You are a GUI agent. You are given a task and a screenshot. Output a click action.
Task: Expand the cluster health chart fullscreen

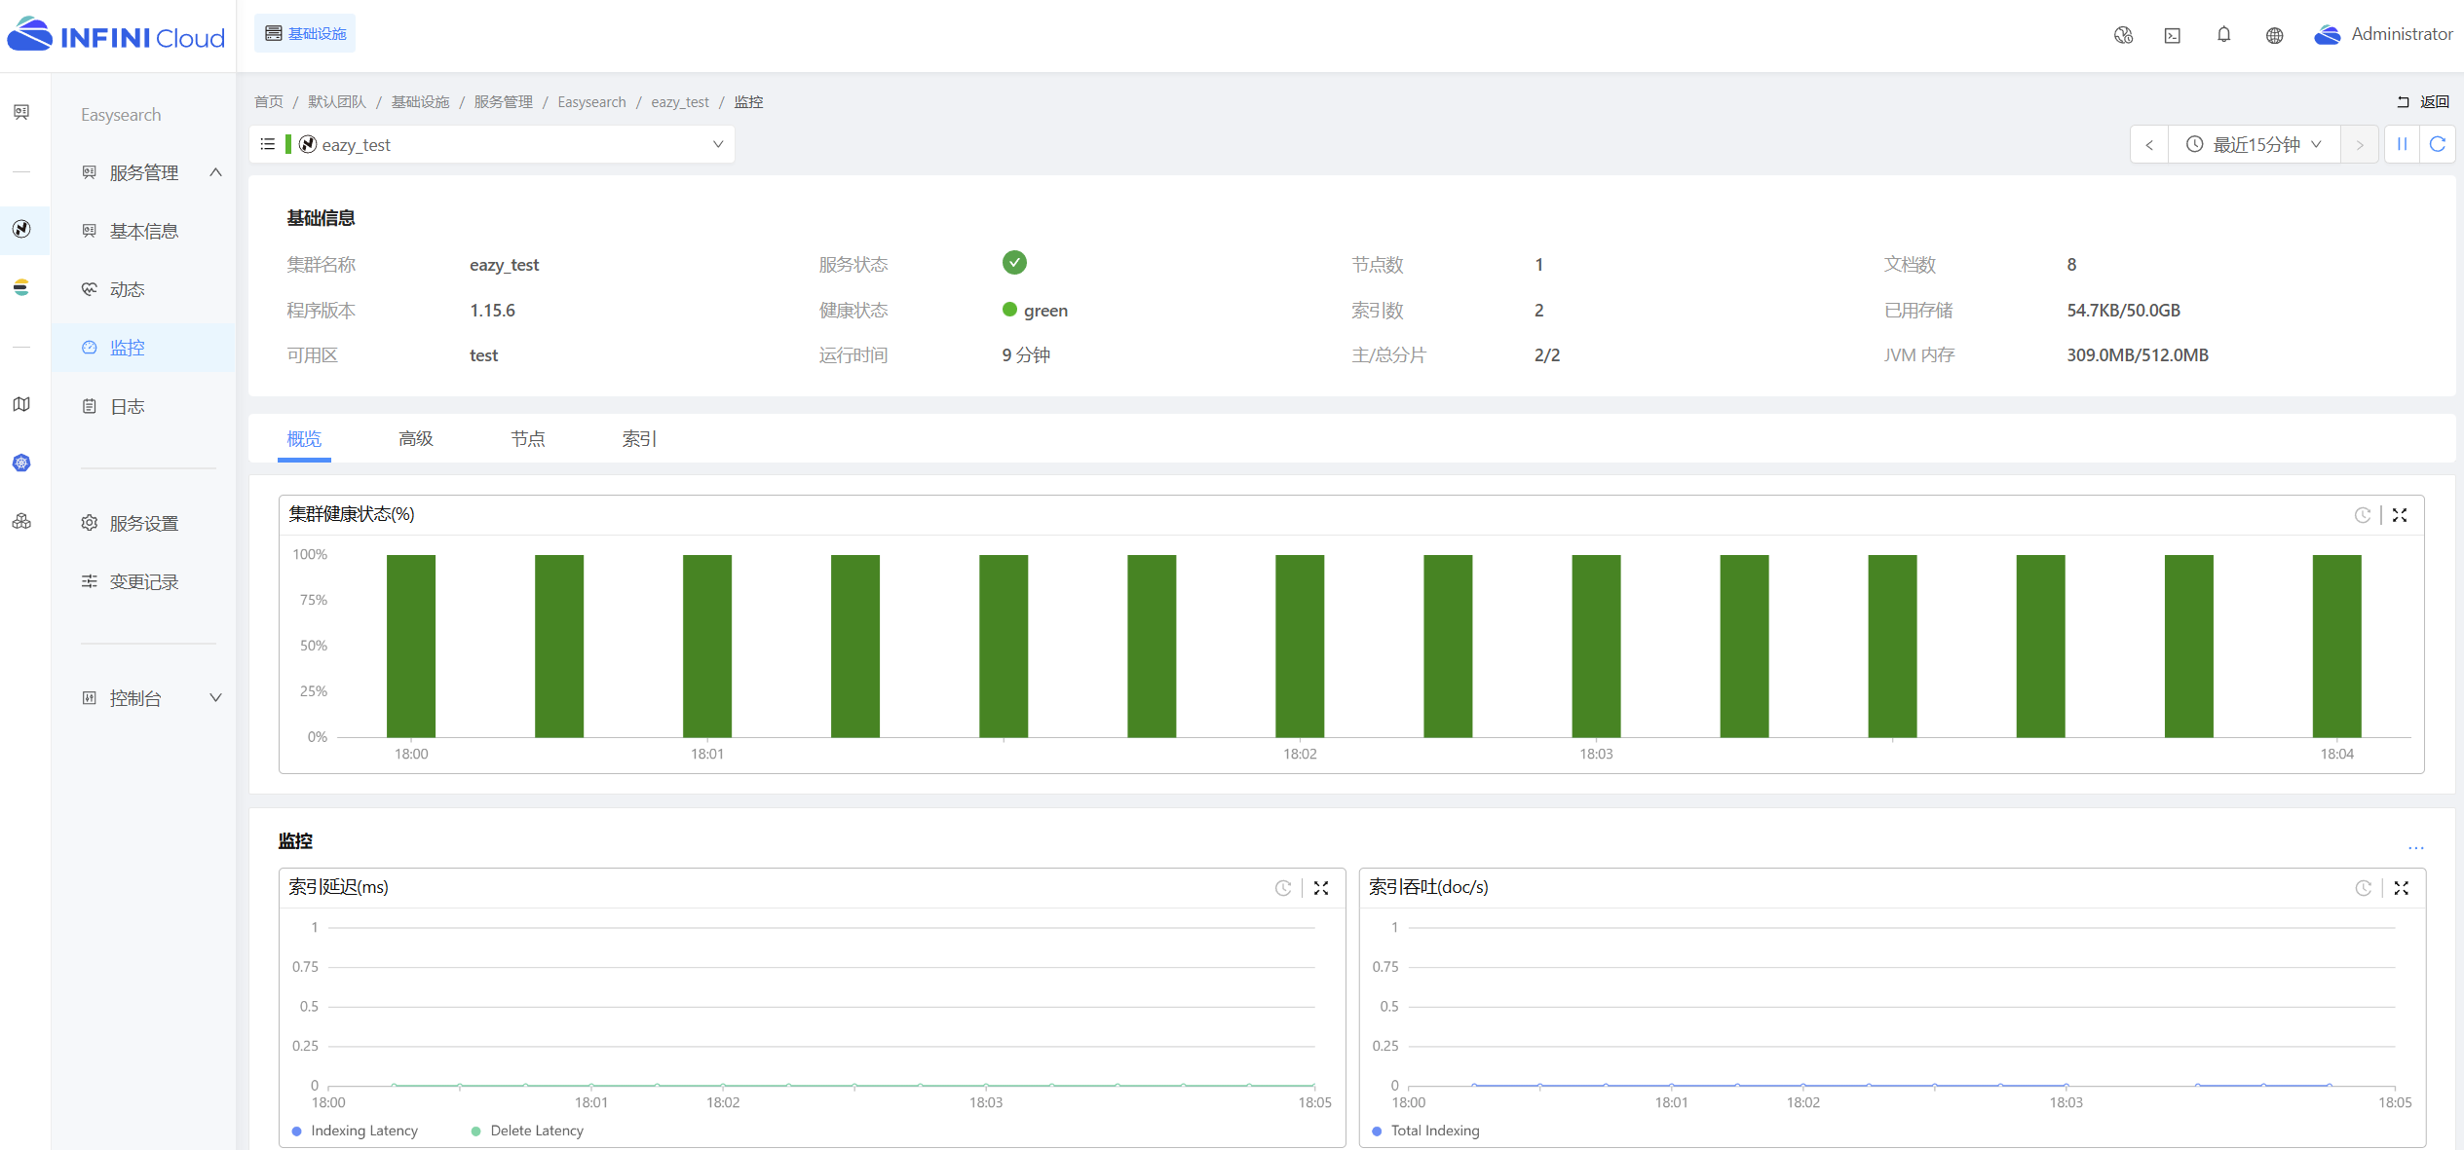pos(2400,515)
